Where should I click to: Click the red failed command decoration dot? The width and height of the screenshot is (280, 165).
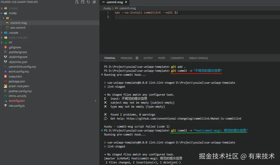(102, 75)
